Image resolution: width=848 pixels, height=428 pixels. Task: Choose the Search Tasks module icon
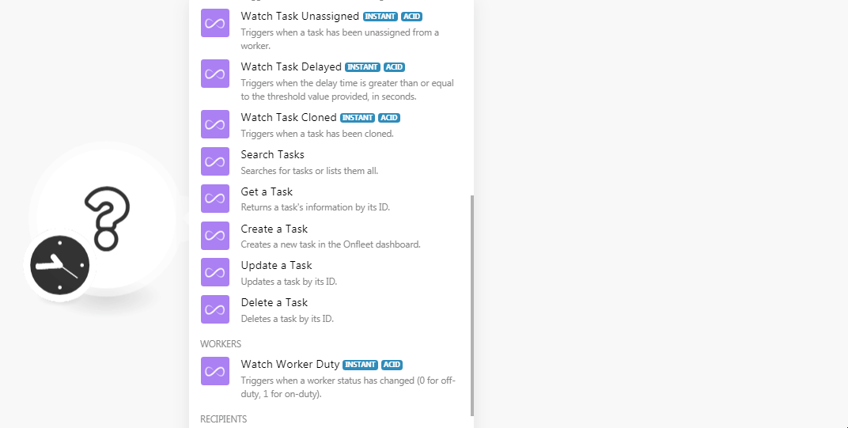pos(215,161)
